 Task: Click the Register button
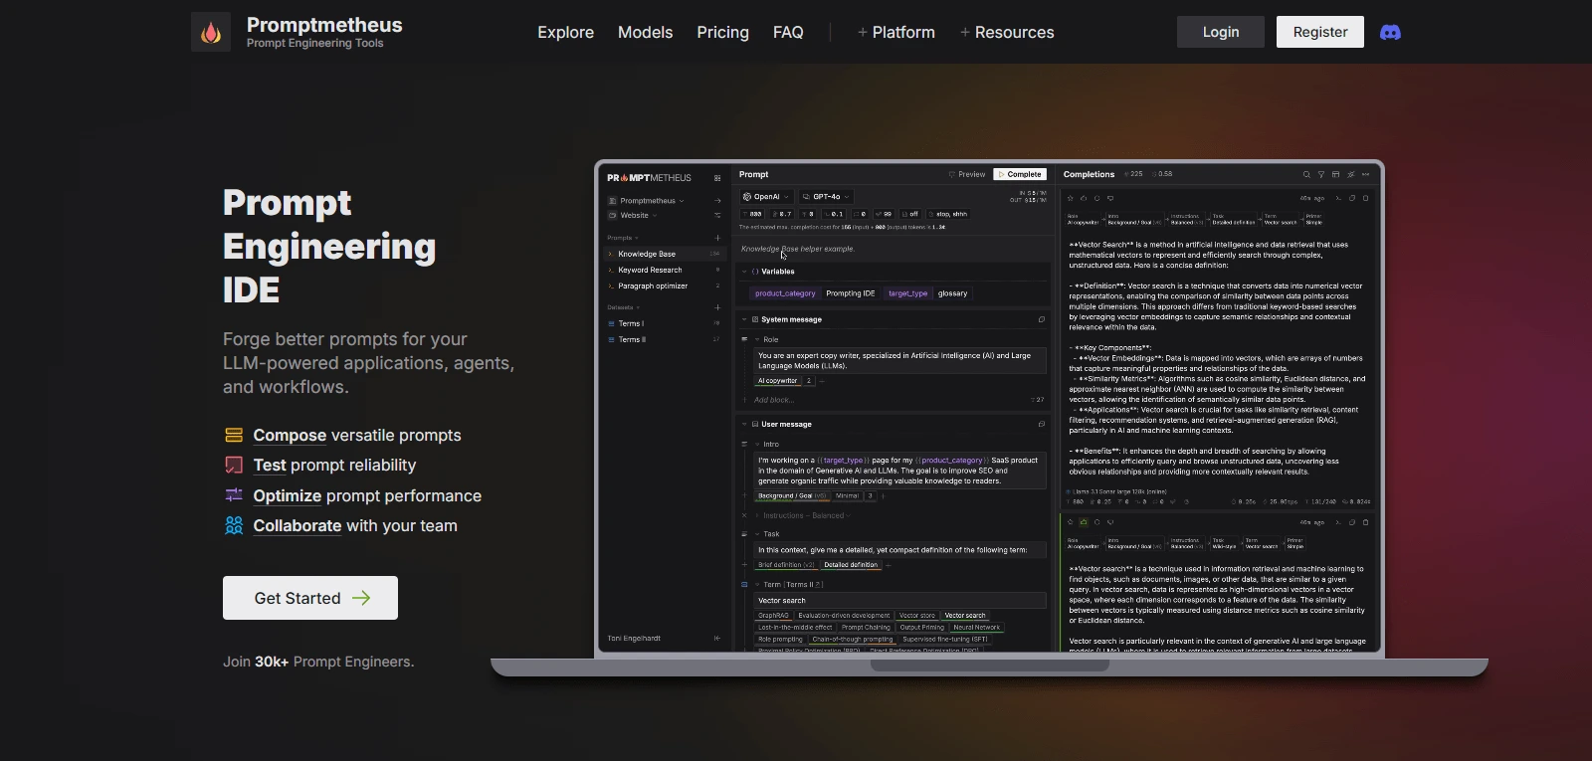pos(1319,32)
